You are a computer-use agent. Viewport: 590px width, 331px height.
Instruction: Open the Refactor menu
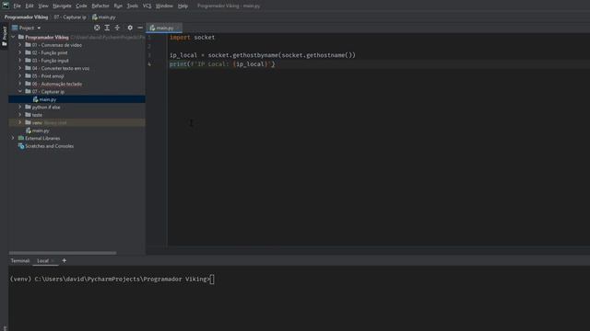coord(100,6)
